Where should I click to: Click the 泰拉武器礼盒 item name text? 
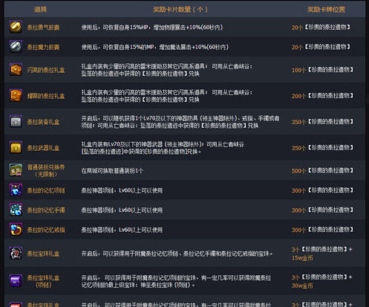point(43,148)
